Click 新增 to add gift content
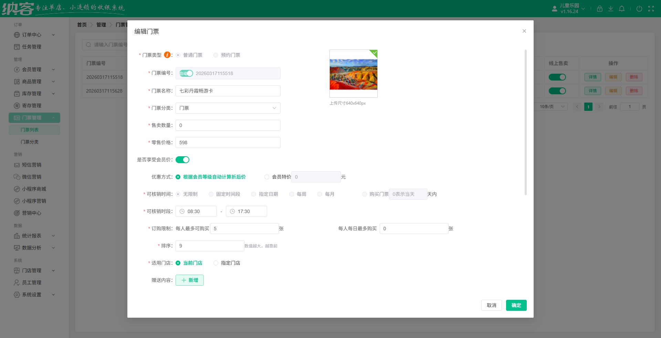Viewport: 661px width, 338px height. pyautogui.click(x=189, y=280)
